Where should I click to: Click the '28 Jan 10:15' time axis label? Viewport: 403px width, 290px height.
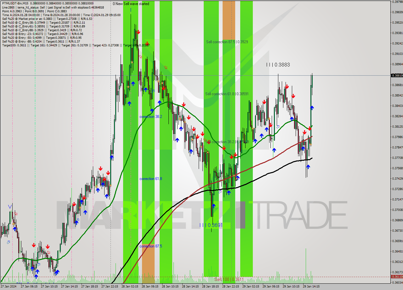[170, 287]
